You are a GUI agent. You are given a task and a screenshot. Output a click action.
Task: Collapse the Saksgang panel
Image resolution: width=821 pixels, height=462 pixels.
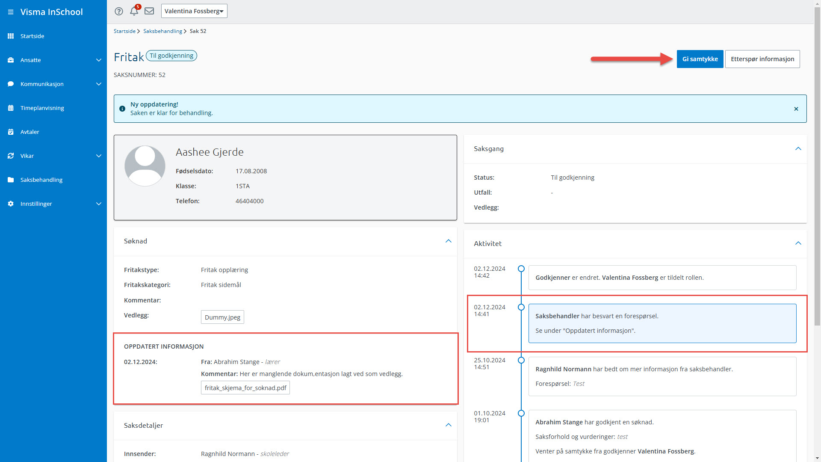click(798, 149)
